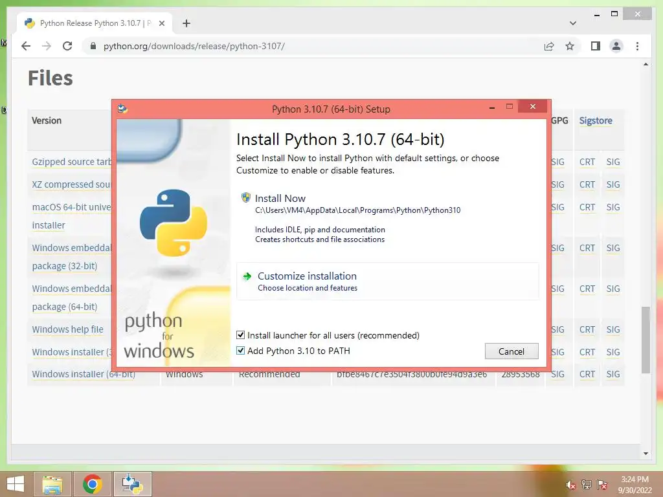Open the macOS 64-bit universal installer link
The height and width of the screenshot is (497, 663).
click(x=71, y=216)
